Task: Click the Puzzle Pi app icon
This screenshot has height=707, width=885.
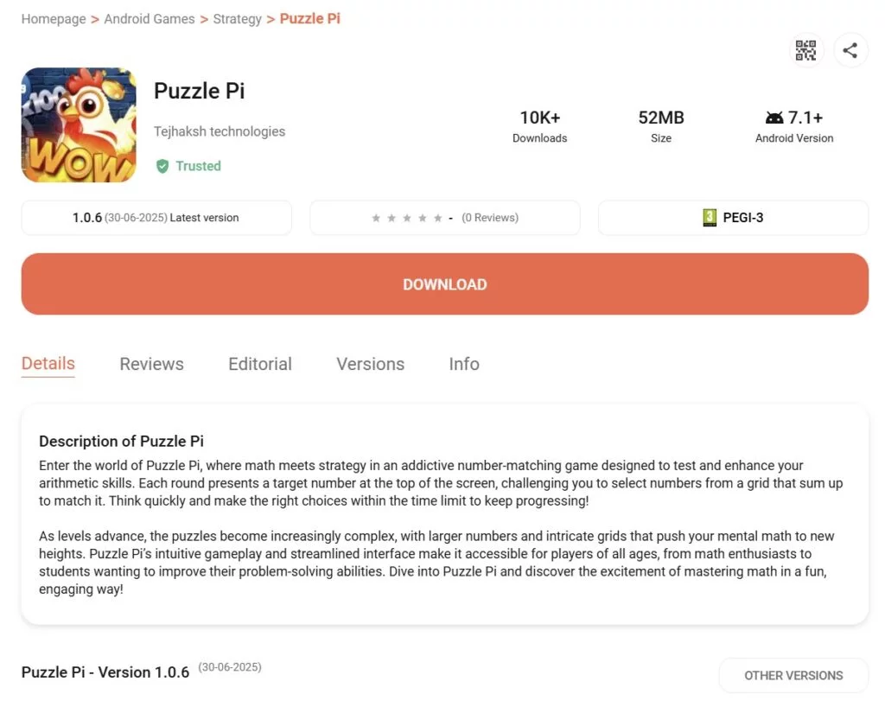Action: [79, 125]
